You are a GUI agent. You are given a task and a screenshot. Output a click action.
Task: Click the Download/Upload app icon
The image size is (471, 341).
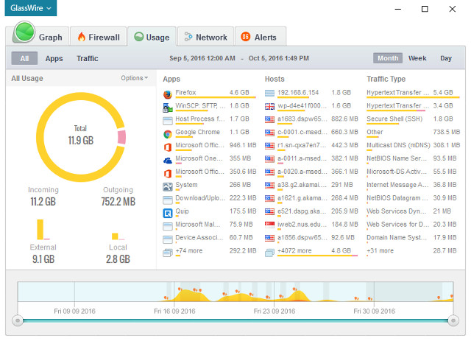coord(168,200)
